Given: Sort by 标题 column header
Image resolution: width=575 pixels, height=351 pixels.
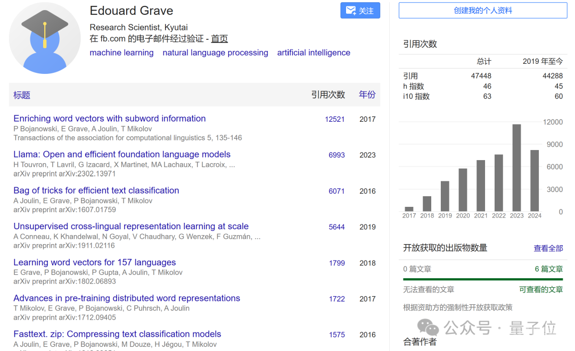Looking at the screenshot, I should 22,95.
